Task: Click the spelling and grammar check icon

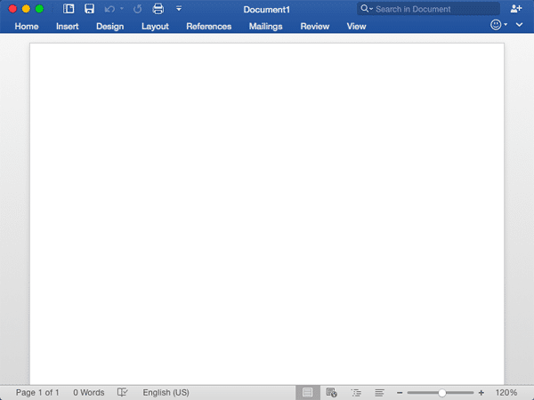Action: pos(123,392)
